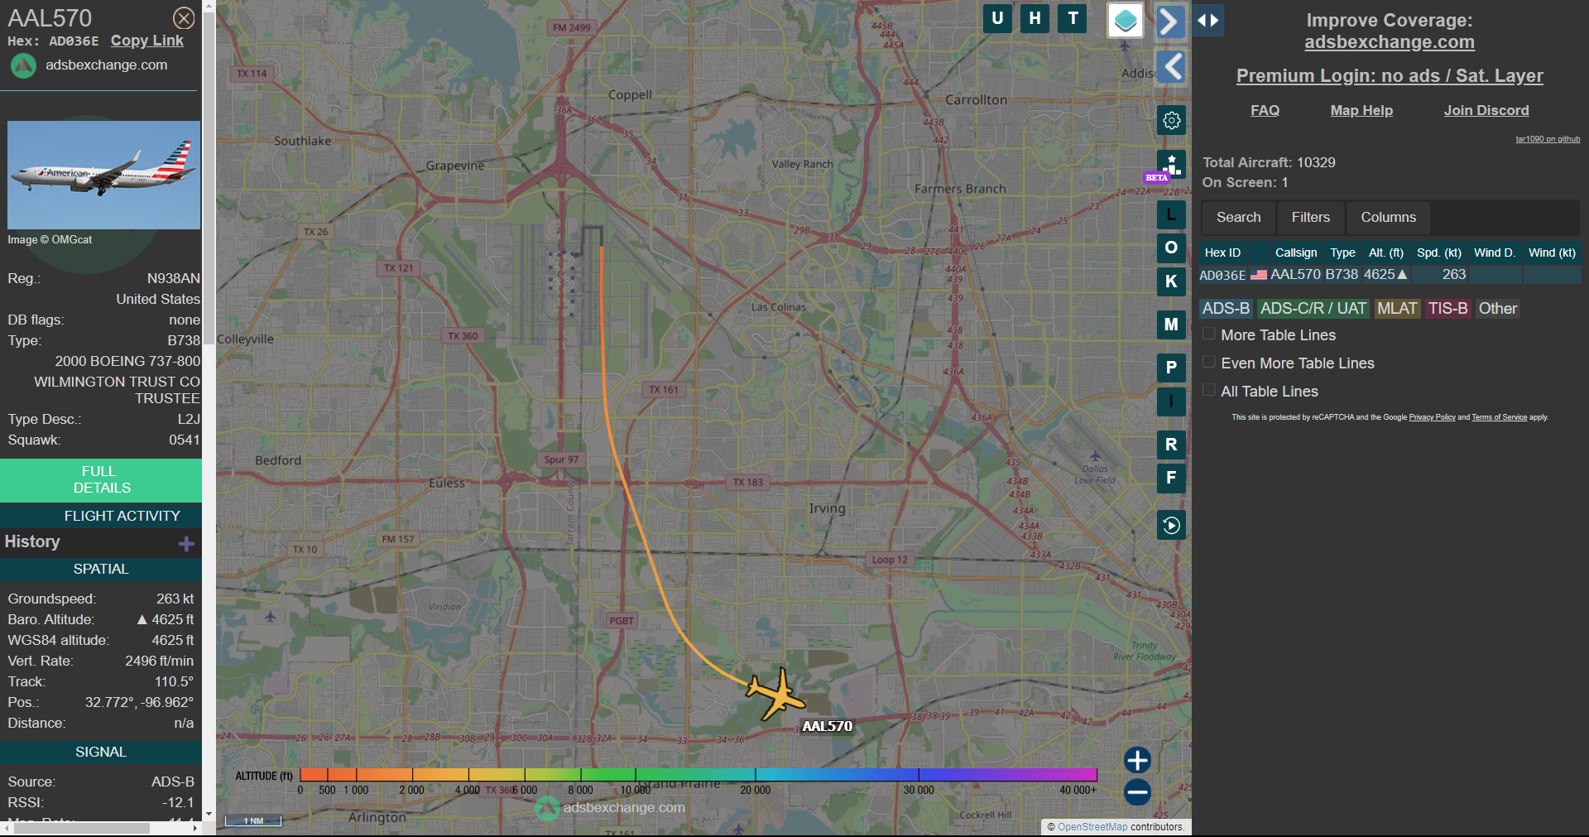Open Google Privacy Policy link
This screenshot has height=837, width=1589.
coord(1432,417)
